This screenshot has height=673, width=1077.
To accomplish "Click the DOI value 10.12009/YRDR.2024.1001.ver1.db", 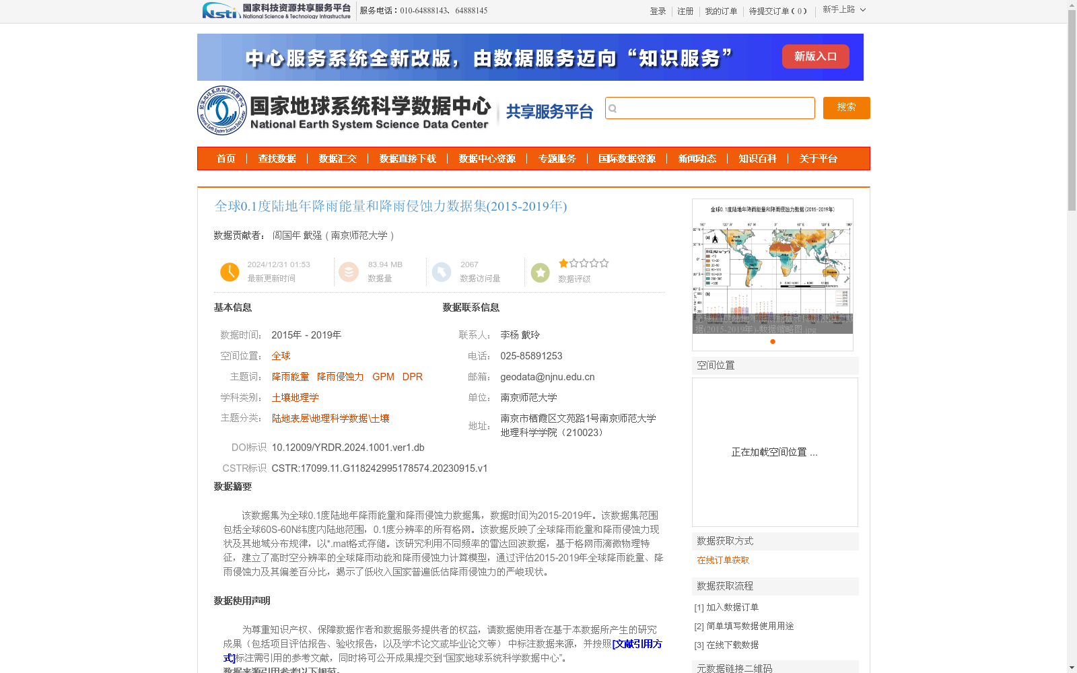I will coord(348,448).
